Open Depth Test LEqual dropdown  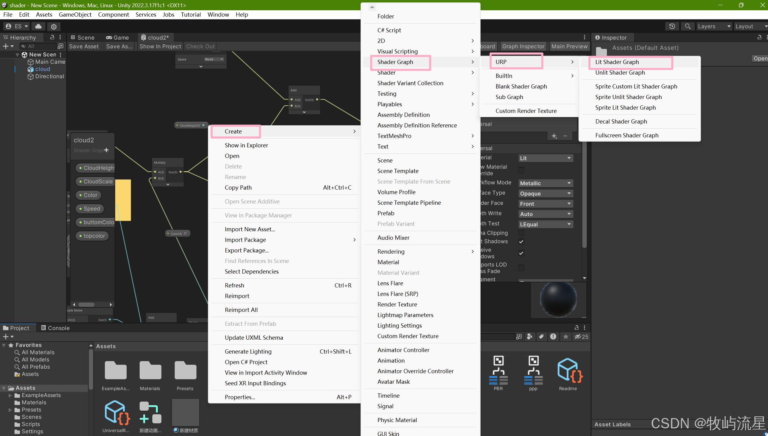pos(546,224)
